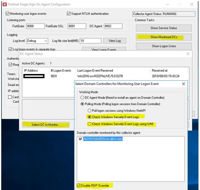Select Check Windows Security Event Logs using WMI
The width and height of the screenshot is (200, 190).
pyautogui.click(x=90, y=124)
